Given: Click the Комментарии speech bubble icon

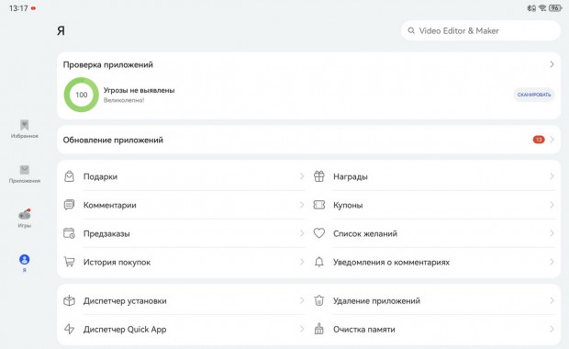Looking at the screenshot, I should coord(69,205).
